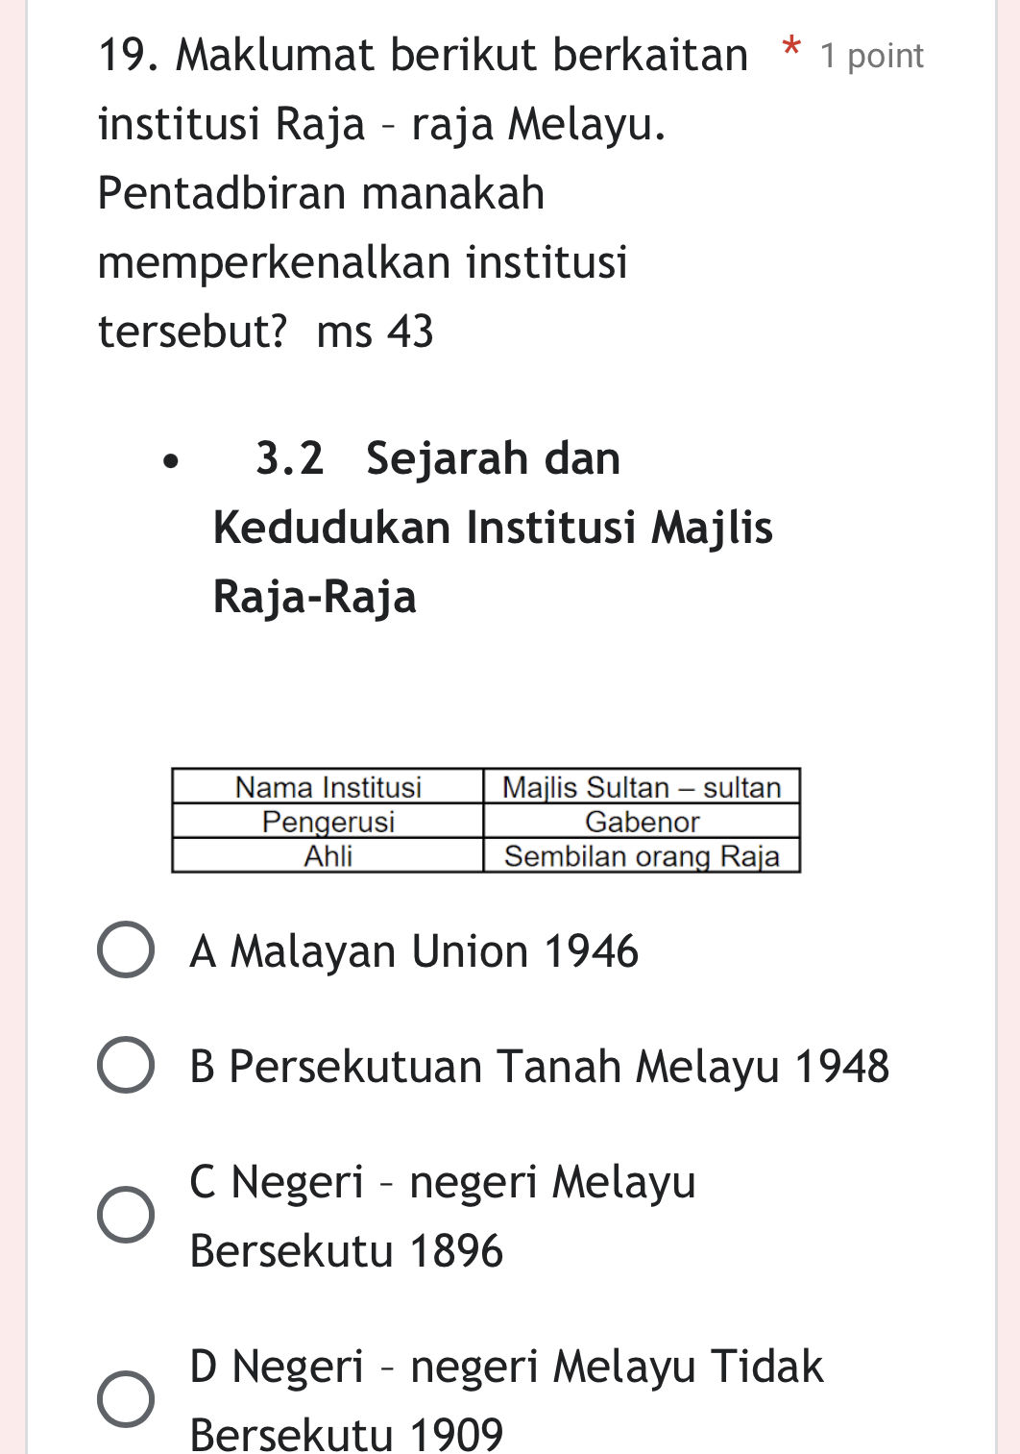
Task: Click the red required asterisk
Action: pos(789,51)
